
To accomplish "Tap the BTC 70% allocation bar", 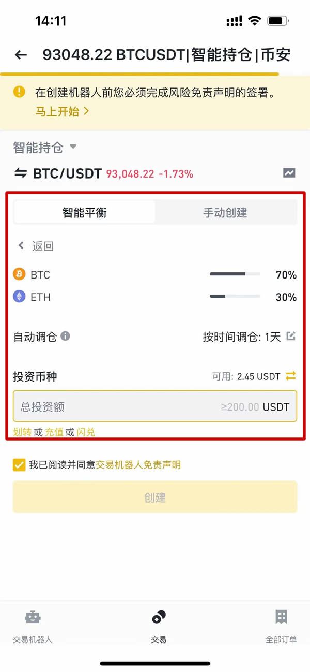I will (235, 274).
